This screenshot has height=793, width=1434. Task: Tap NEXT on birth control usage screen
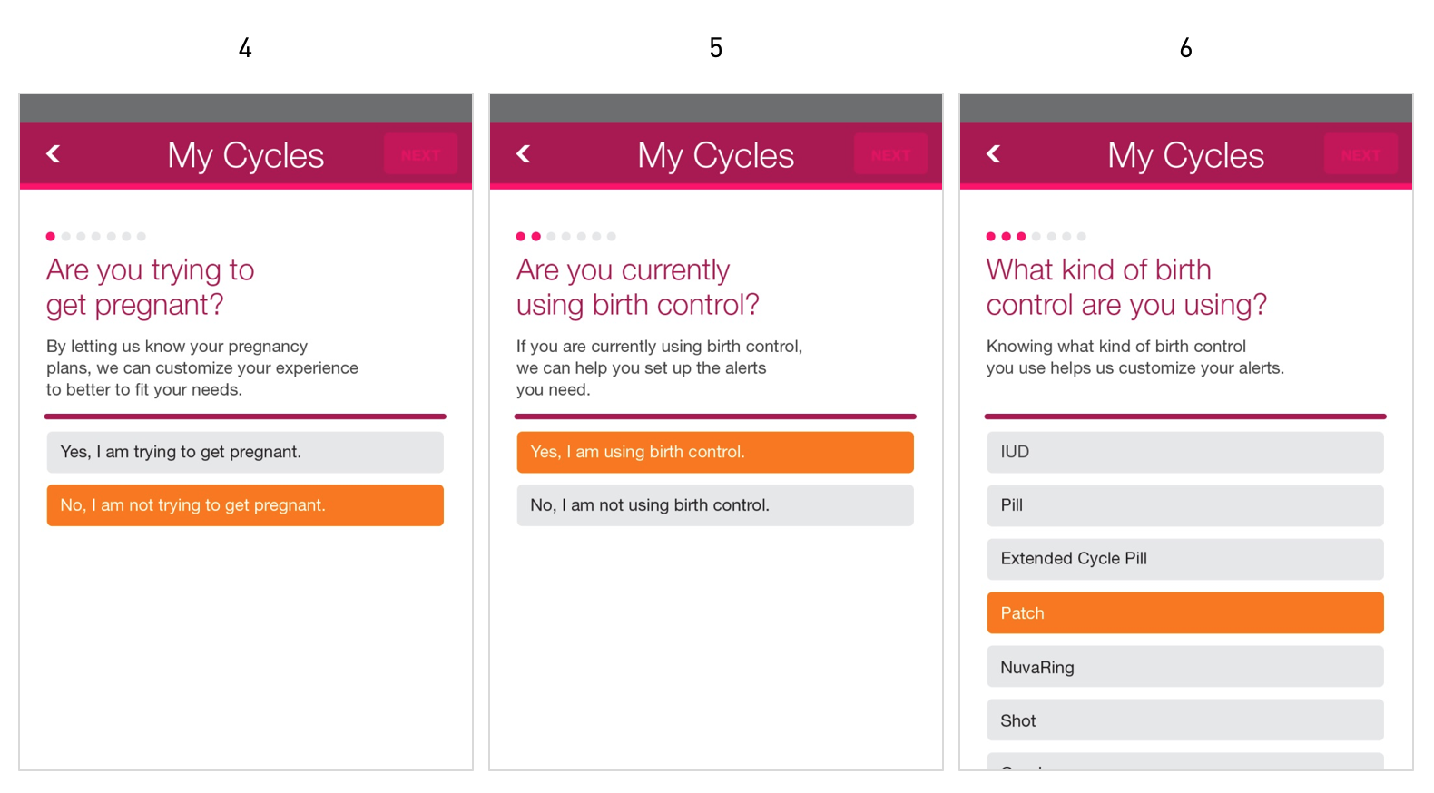point(890,154)
